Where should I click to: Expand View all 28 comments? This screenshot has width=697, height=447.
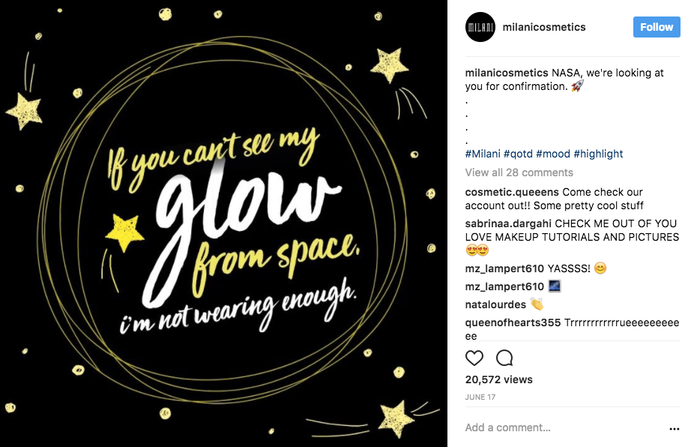pos(519,172)
